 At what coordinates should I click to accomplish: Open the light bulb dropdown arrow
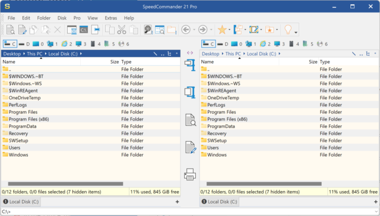click(296, 32)
